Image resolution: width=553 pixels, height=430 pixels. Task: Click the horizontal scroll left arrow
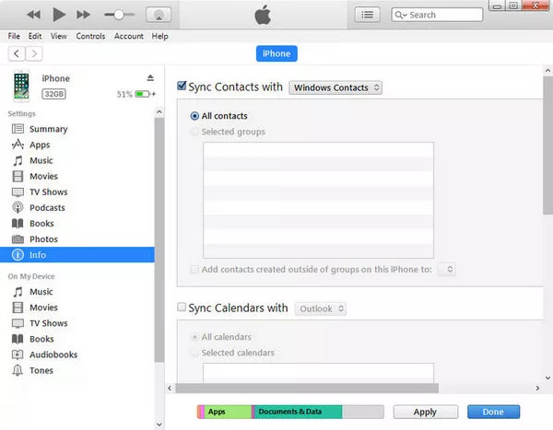point(170,388)
